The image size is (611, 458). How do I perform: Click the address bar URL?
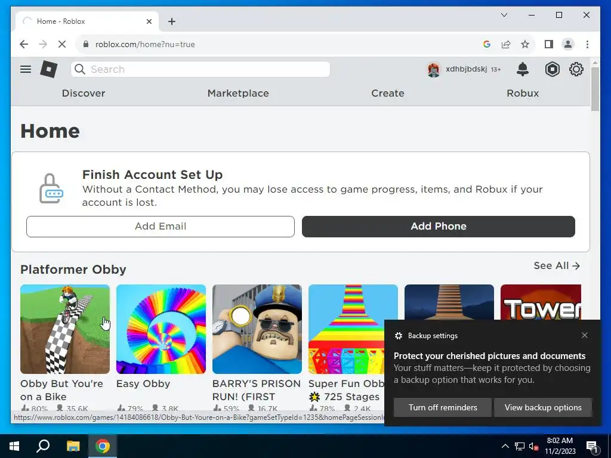(145, 44)
